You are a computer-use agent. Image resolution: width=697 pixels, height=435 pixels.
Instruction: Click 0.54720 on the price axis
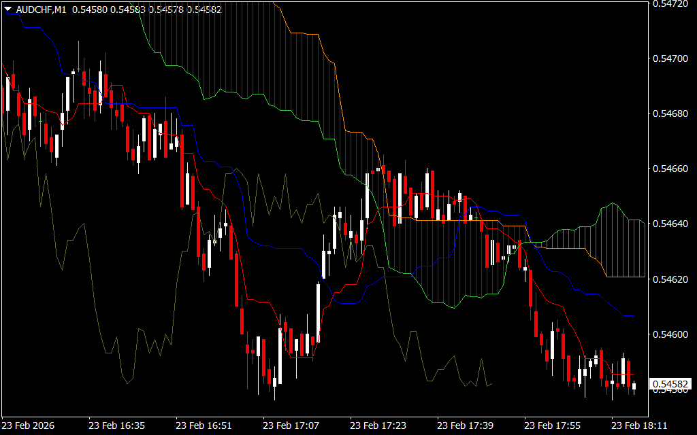tap(671, 3)
